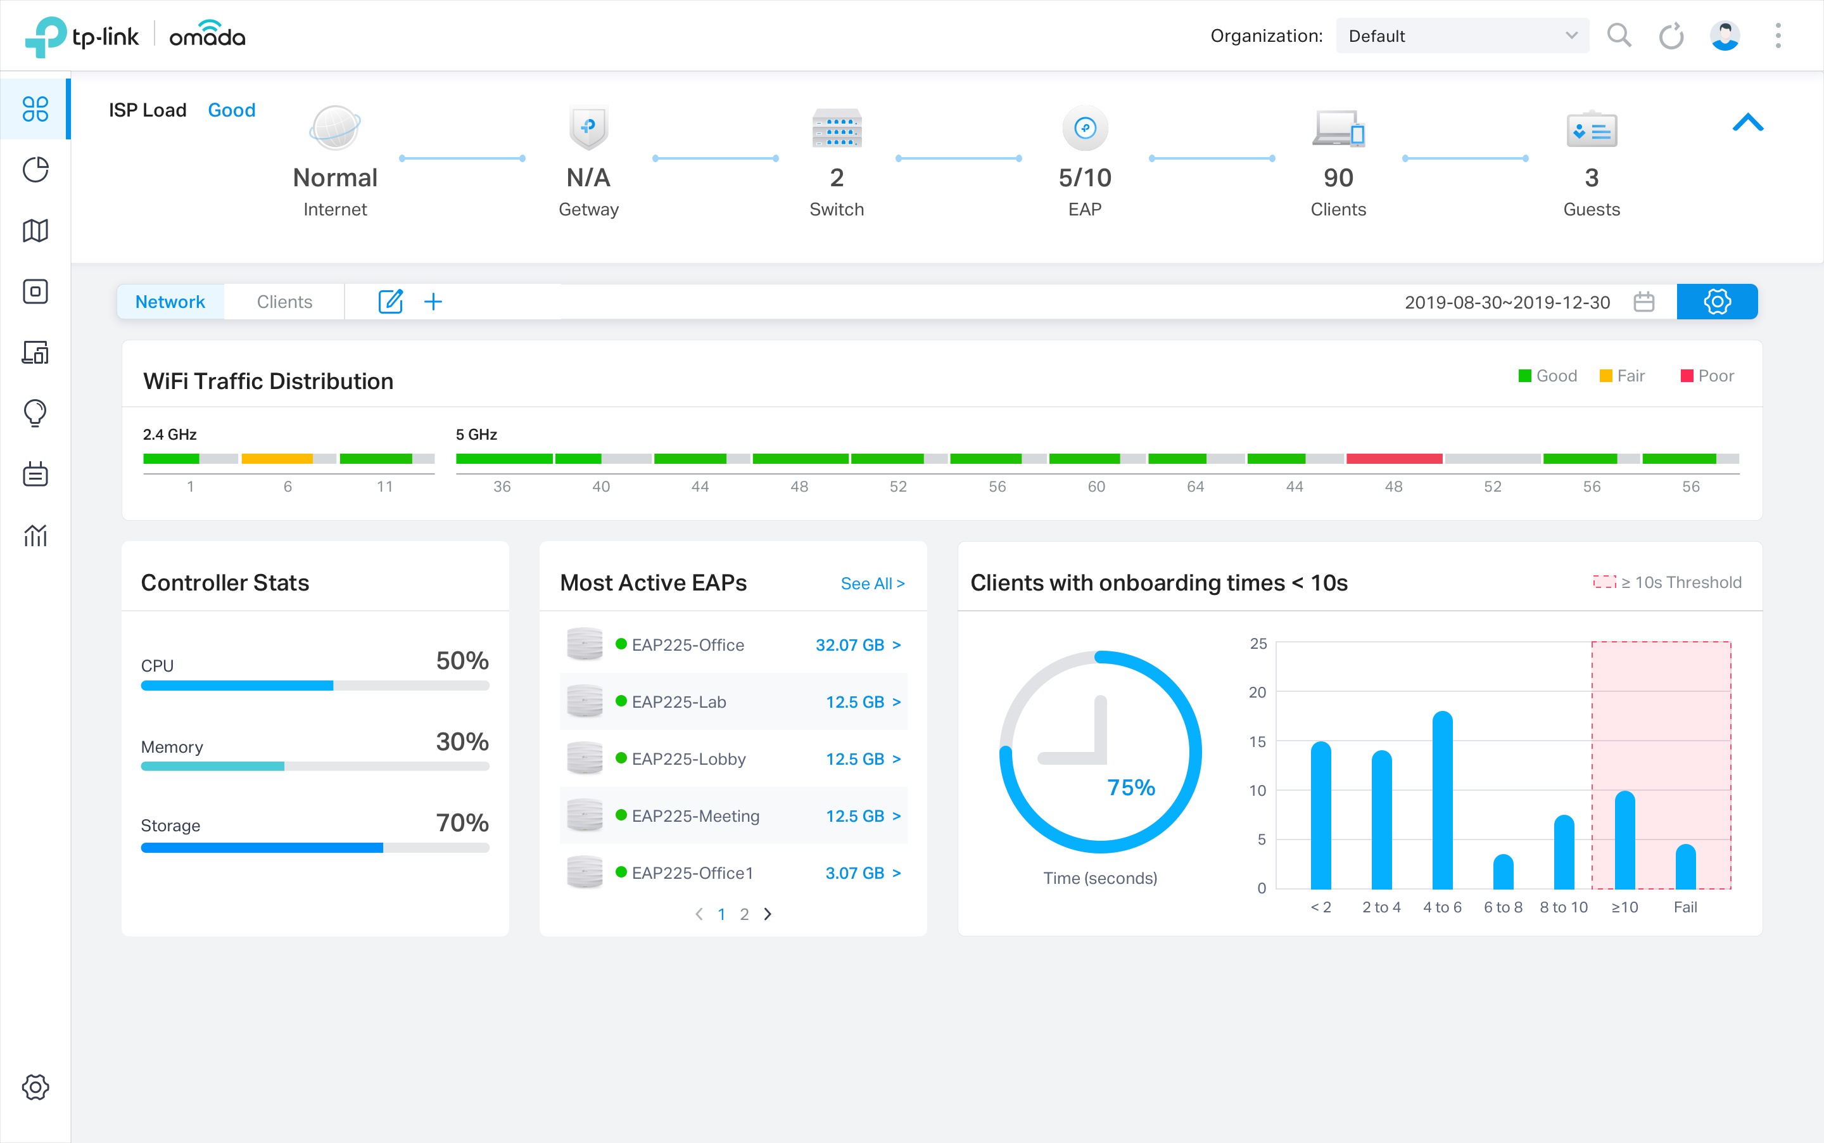1824x1143 pixels.
Task: Click the ≥ 10s Threshold legend
Action: [x=1667, y=582]
